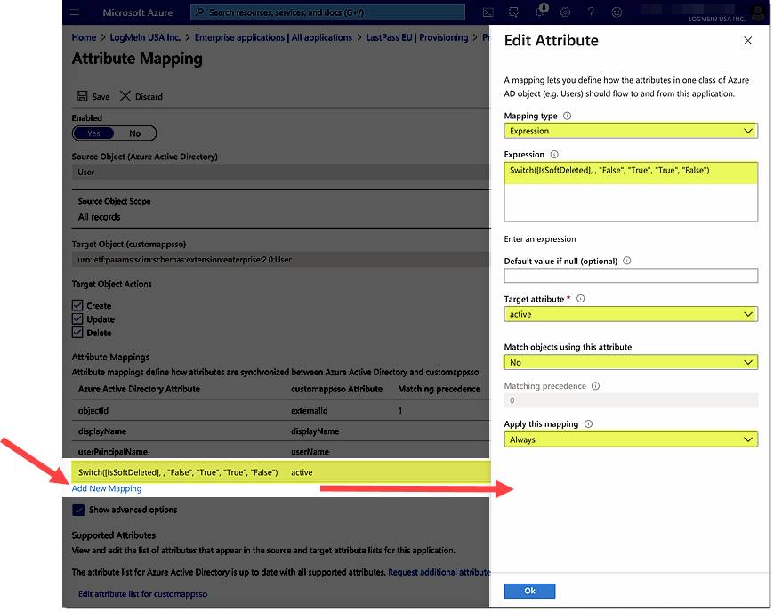Open the account avatar menu
This screenshot has height=612, width=774.
pyautogui.click(x=758, y=12)
